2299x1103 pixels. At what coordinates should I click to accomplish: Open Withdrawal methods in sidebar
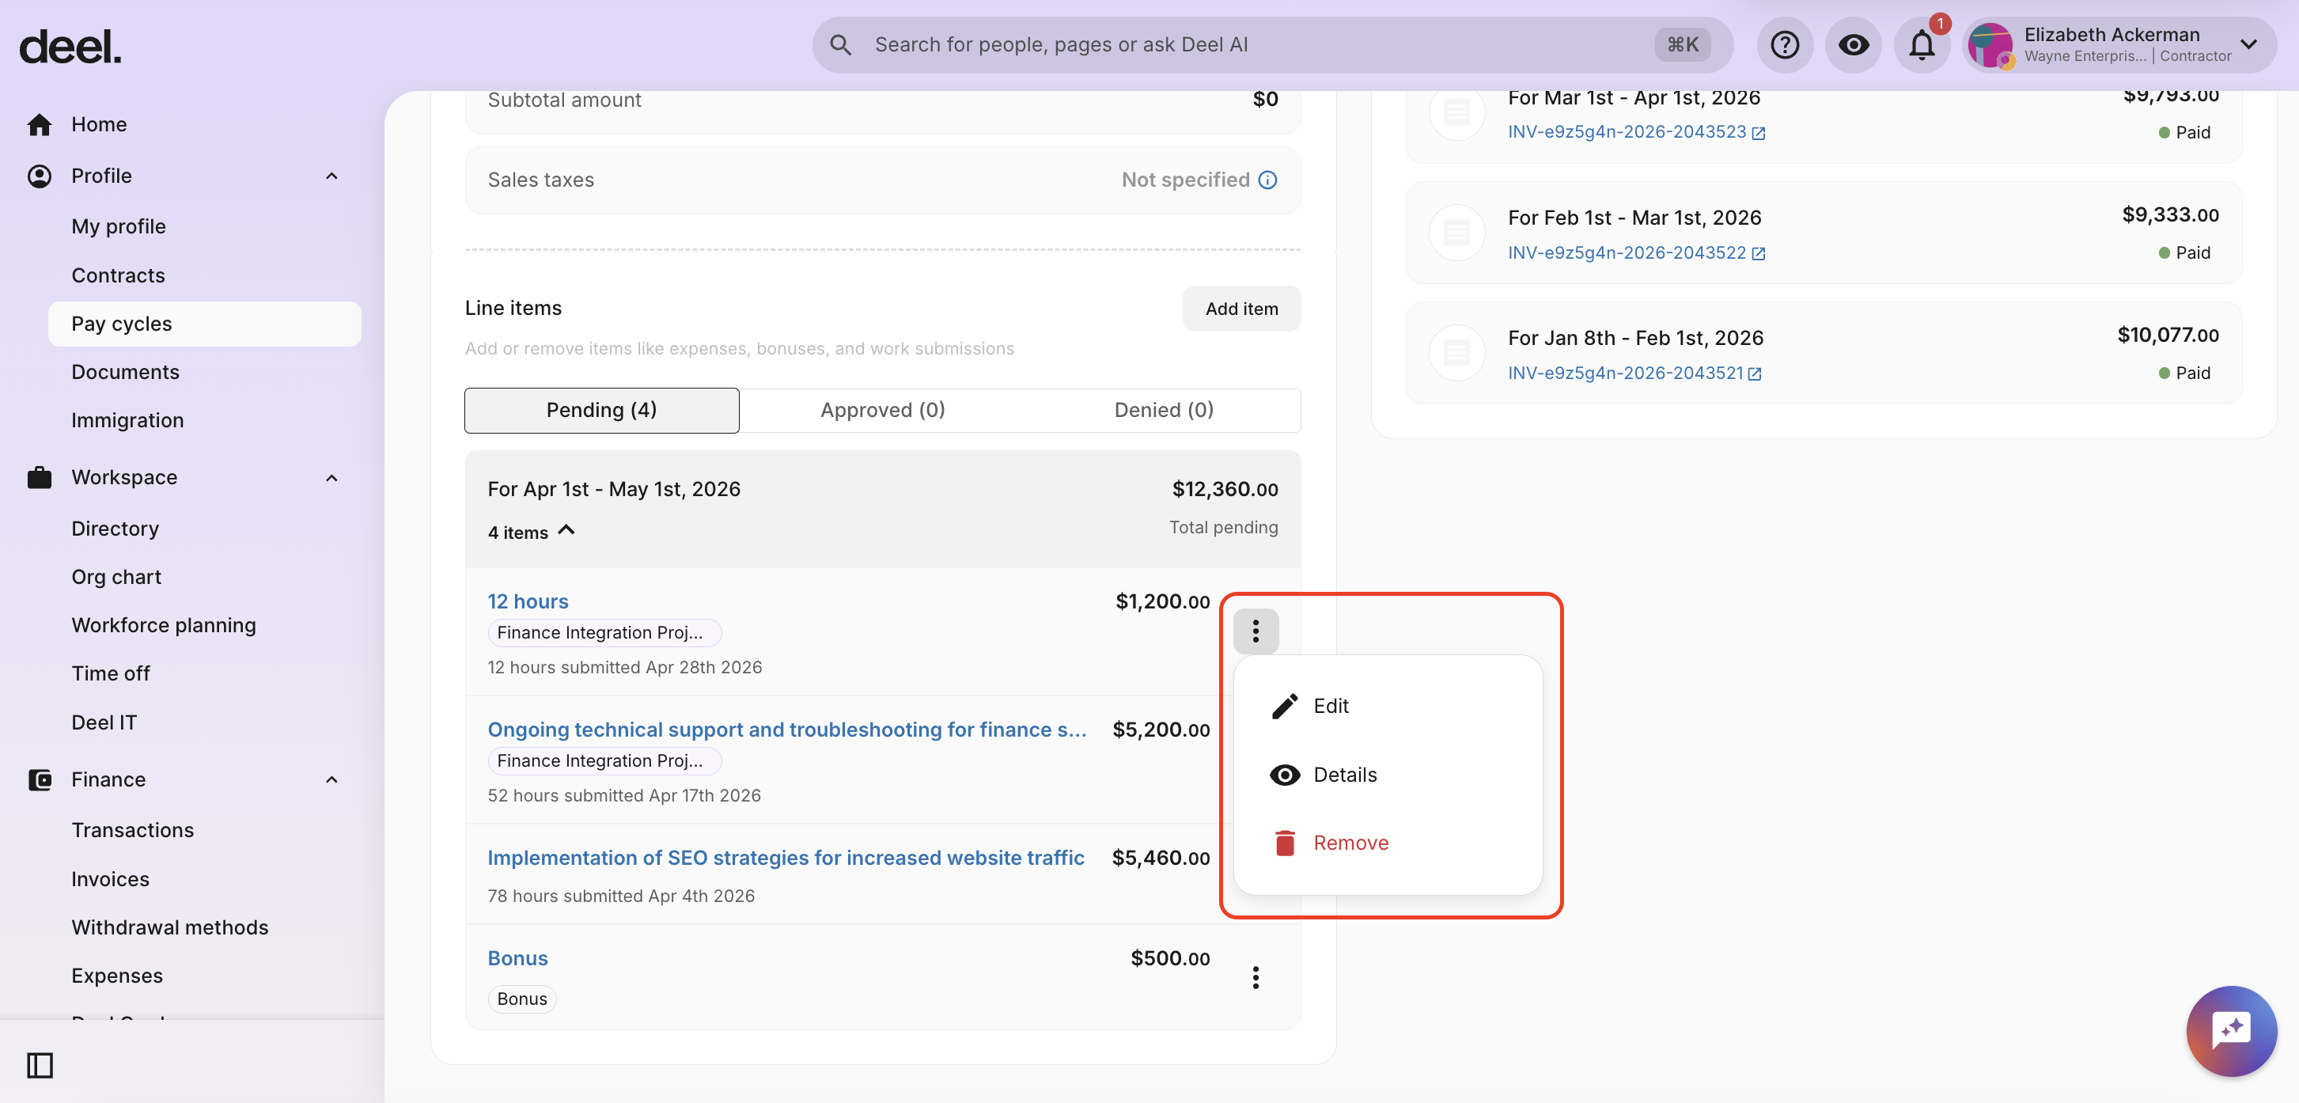pos(169,928)
